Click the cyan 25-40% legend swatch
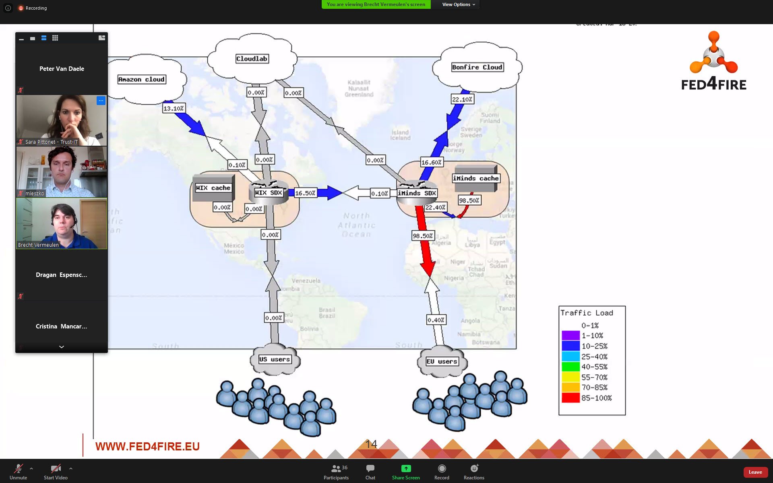 coord(570,356)
